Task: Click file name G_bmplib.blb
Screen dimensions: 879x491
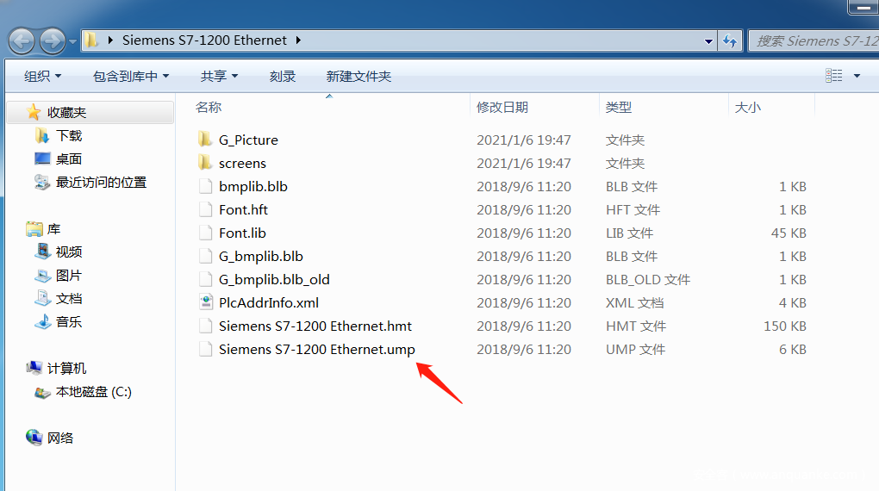Action: tap(260, 256)
